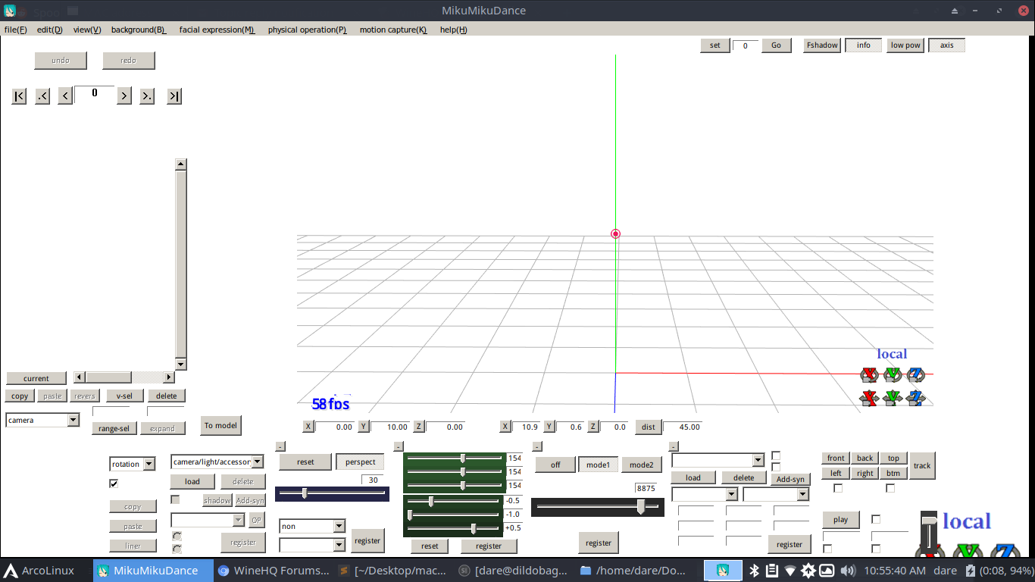This screenshot has width=1035, height=582.
Task: Open the background(B) menu
Action: point(139,30)
